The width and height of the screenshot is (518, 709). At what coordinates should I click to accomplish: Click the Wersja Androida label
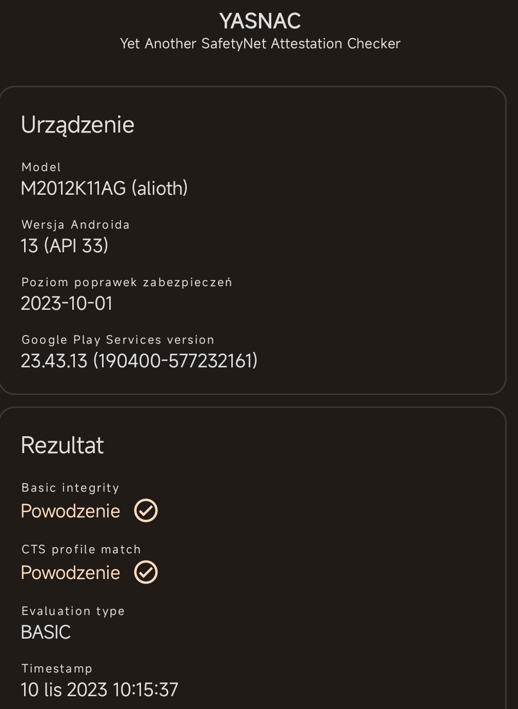tap(75, 225)
